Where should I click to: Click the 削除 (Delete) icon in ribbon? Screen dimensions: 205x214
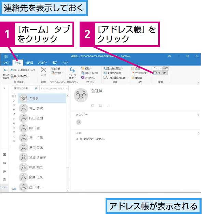[43, 71]
